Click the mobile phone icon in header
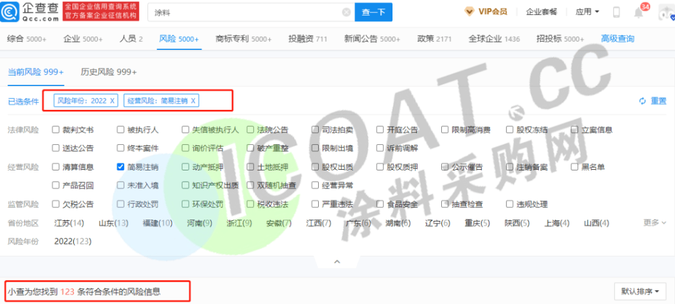The height and width of the screenshot is (304, 675). pos(616,12)
